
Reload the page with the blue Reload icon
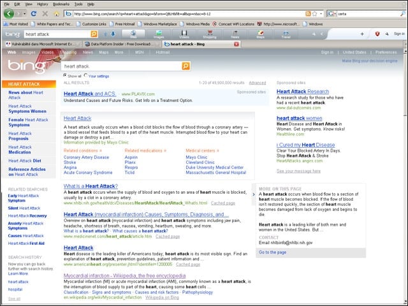pyautogui.click(x=33, y=13)
